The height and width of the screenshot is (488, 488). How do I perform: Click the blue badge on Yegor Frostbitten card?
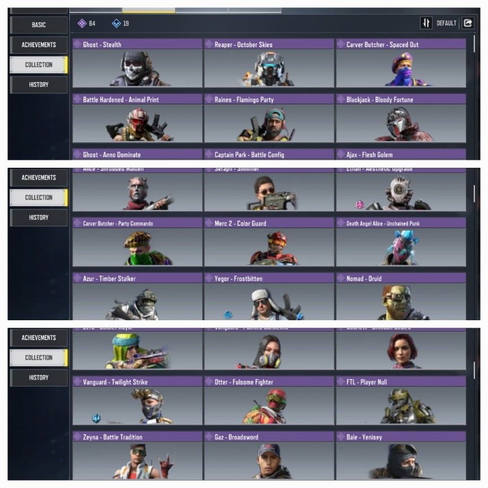pos(228,315)
